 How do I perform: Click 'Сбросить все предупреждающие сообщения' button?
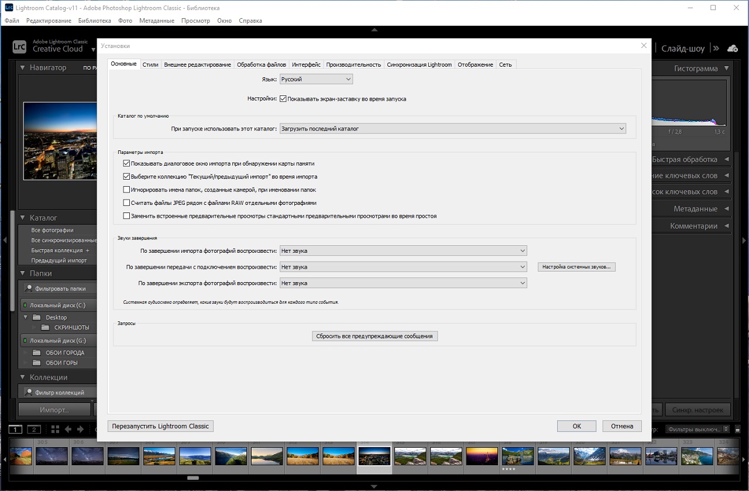374,337
